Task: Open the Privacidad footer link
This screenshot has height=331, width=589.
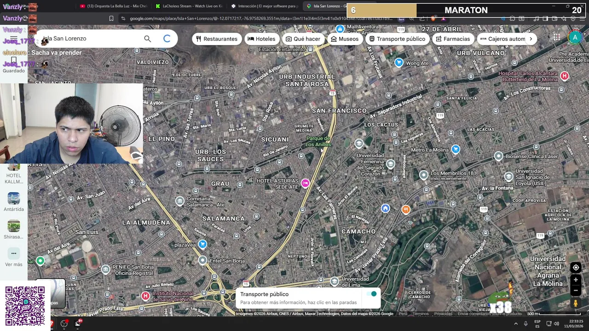Action: pyautogui.click(x=443, y=314)
